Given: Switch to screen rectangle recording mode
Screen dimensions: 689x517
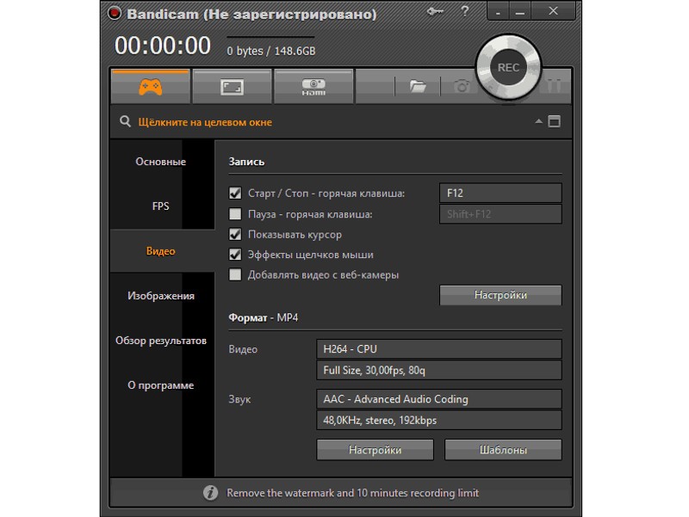Looking at the screenshot, I should (231, 87).
